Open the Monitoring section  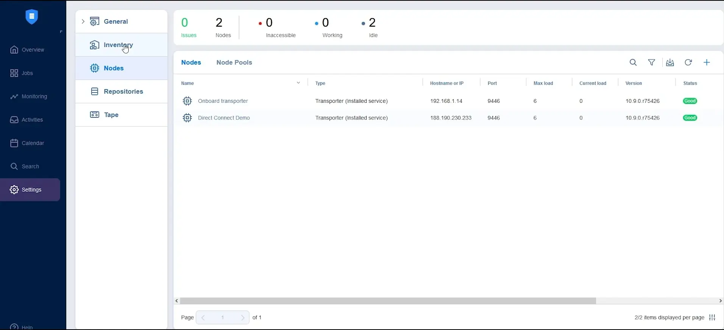coord(29,96)
